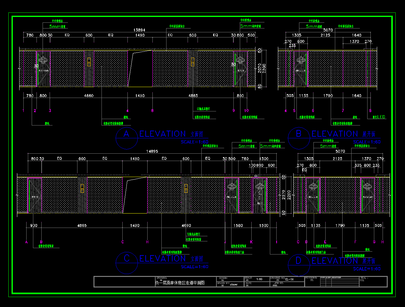Select drawing title 负一层桑拿休息区走道平面图 in title block

(x=180, y=283)
